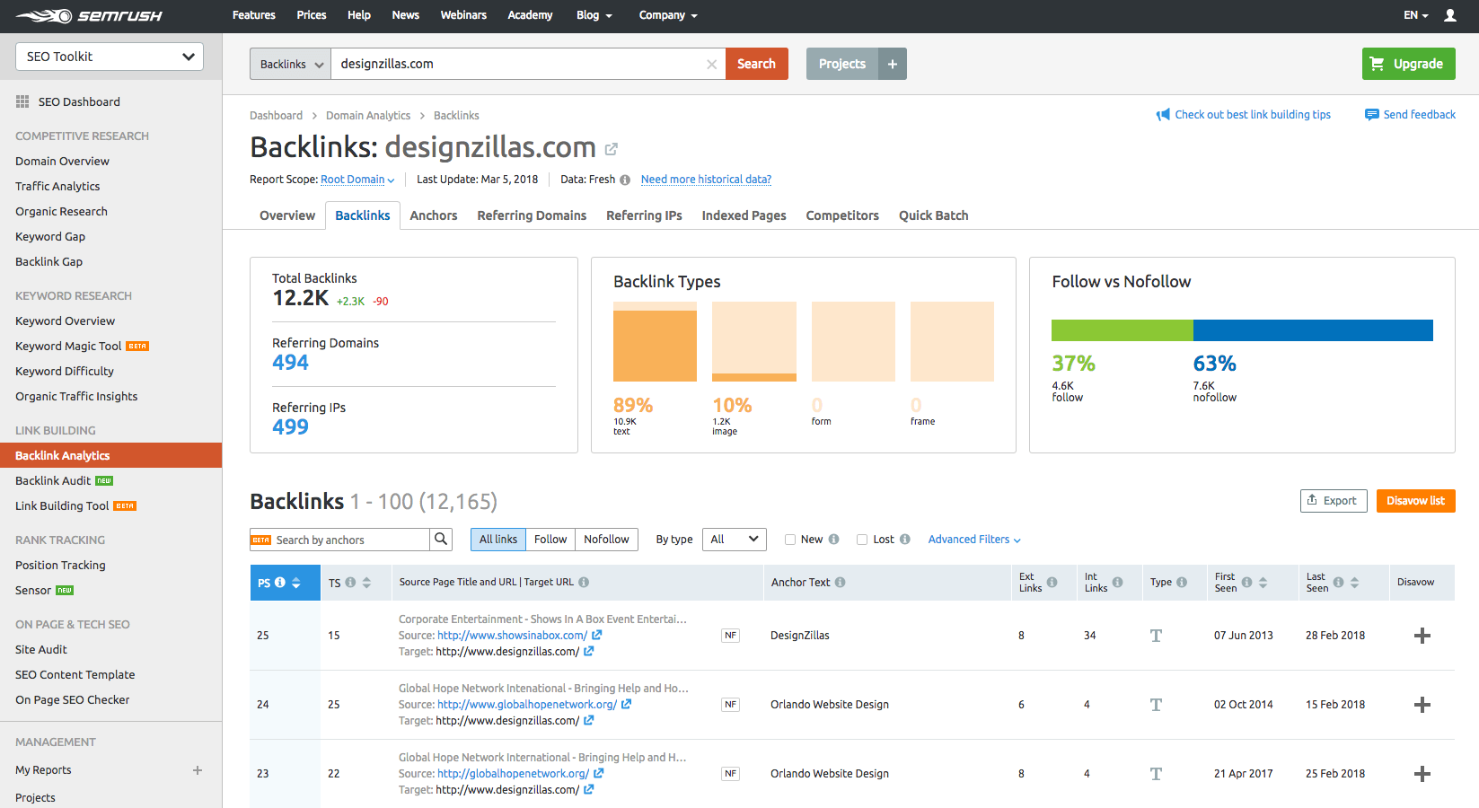Click the info icon in PS column header
The image size is (1479, 808).
(x=280, y=583)
